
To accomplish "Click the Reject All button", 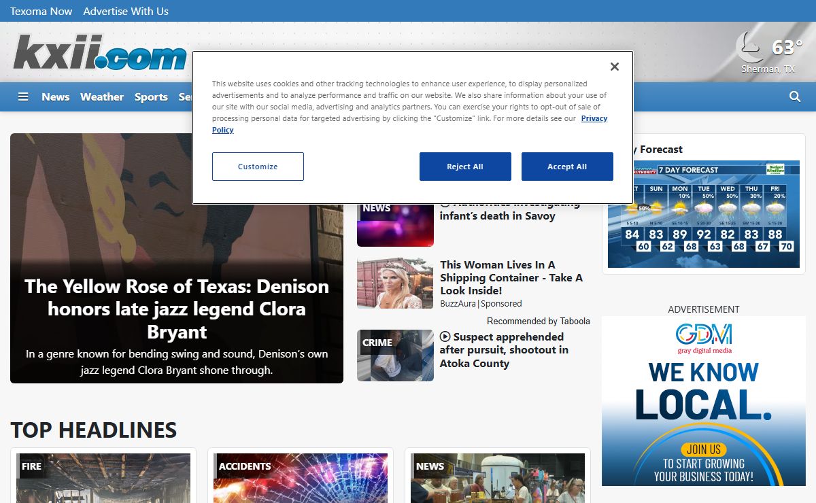I will point(465,167).
